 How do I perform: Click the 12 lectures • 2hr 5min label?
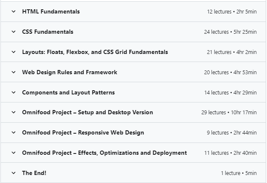click(232, 12)
